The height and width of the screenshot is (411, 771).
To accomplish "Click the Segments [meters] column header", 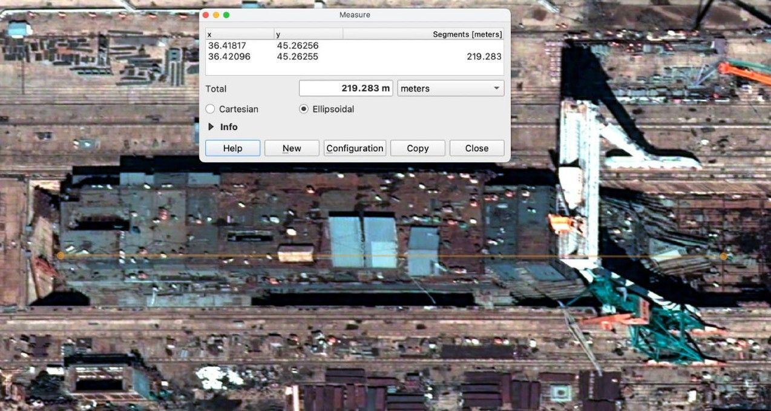I will click(467, 35).
